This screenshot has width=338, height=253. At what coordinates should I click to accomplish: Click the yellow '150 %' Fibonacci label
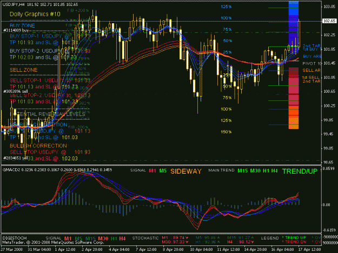click(x=226, y=132)
